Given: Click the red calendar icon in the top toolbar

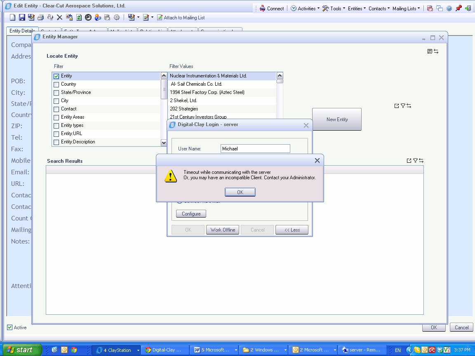Looking at the screenshot, I should (430, 9).
